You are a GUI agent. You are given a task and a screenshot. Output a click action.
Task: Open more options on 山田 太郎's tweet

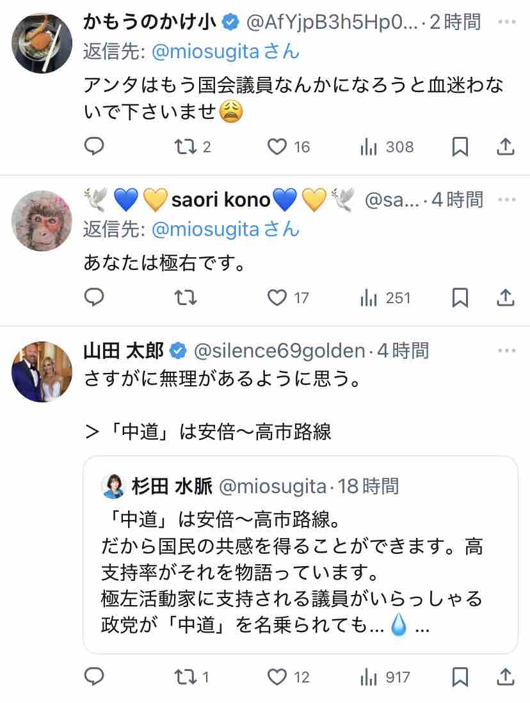click(506, 351)
